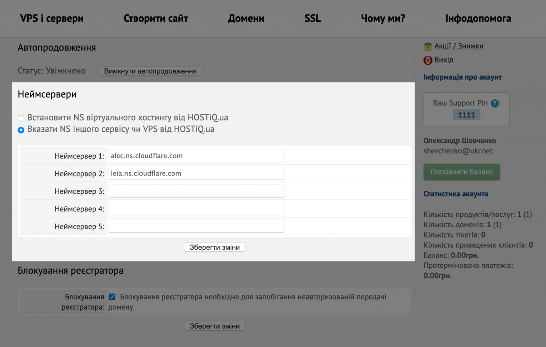Click the empty Неймсервер 5 field

pos(196,226)
